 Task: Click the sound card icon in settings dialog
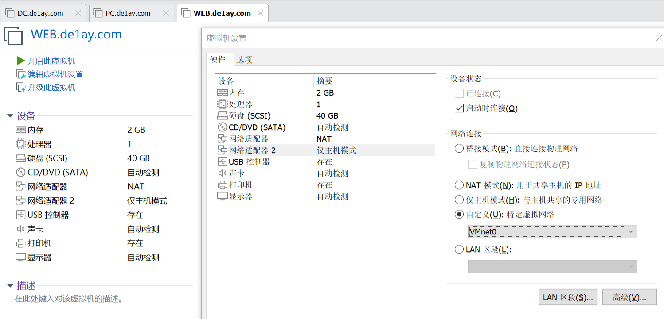click(223, 173)
